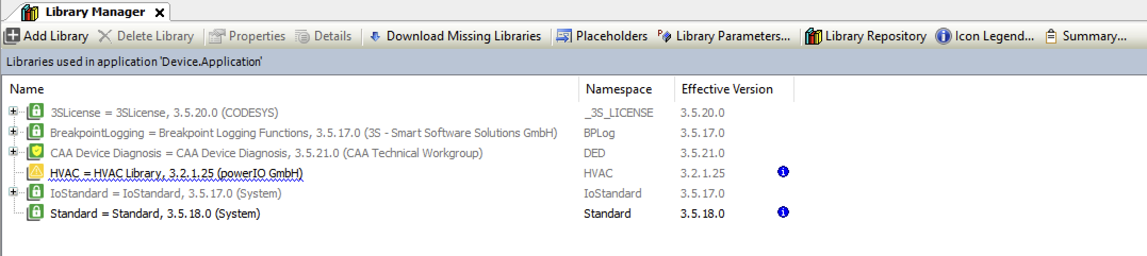The width and height of the screenshot is (1147, 256).
Task: Select the HVAC Library entry
Action: coord(176,173)
